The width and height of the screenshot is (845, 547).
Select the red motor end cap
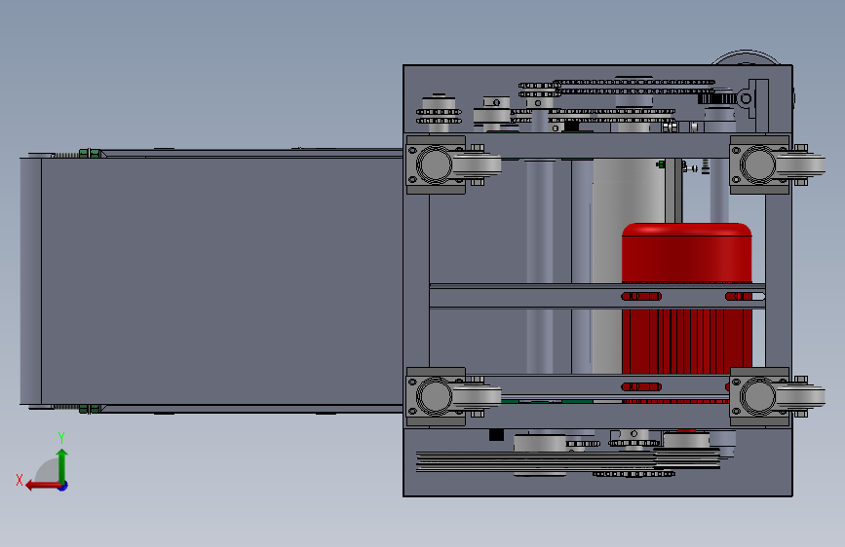pyautogui.click(x=686, y=252)
